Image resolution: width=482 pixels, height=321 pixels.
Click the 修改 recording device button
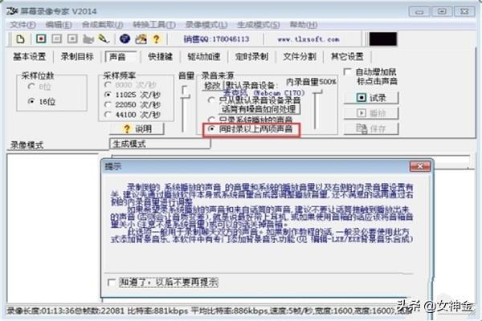coord(212,85)
